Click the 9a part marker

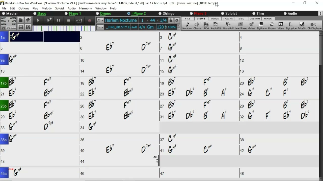tap(4, 60)
